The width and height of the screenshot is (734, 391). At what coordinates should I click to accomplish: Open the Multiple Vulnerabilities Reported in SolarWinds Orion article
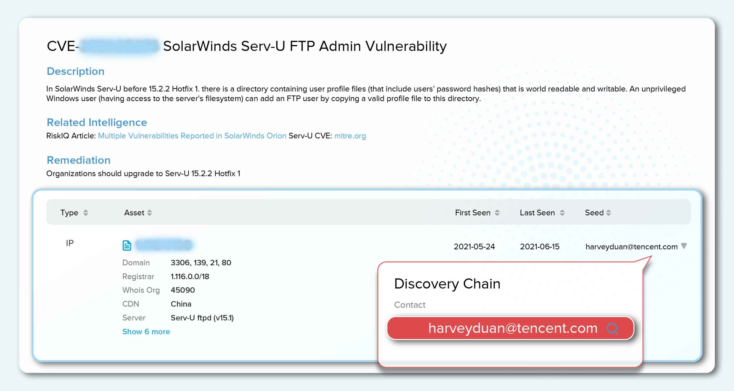coord(192,136)
